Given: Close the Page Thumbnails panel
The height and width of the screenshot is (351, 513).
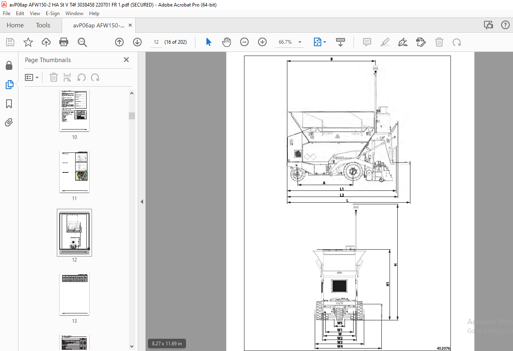Looking at the screenshot, I should [126, 60].
